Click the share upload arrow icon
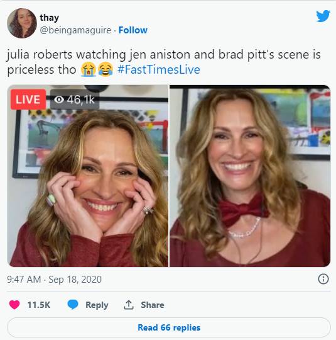The image size is (336, 340). 129,305
